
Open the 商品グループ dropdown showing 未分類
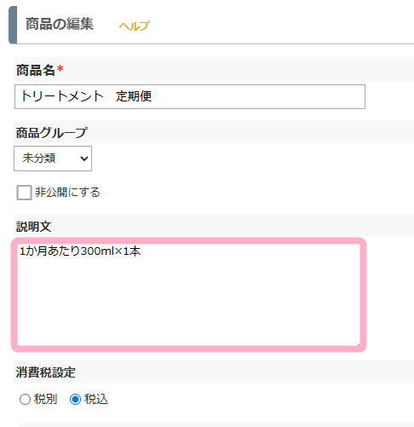click(53, 159)
